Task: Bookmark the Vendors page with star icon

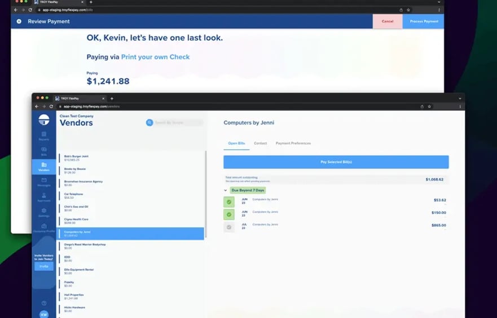Action: coord(429,106)
